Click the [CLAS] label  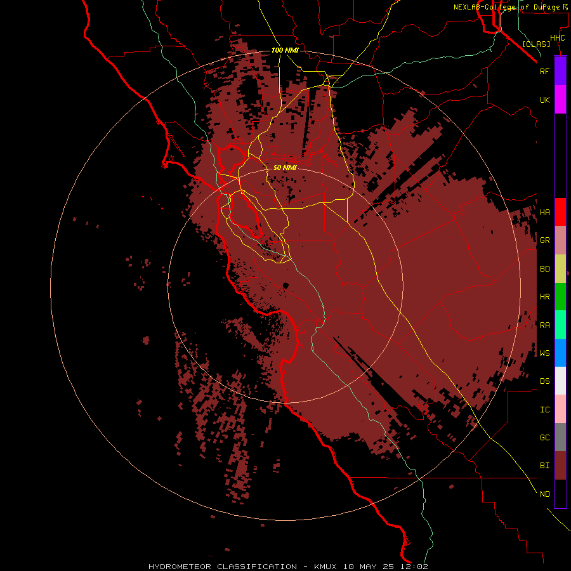[x=536, y=44]
